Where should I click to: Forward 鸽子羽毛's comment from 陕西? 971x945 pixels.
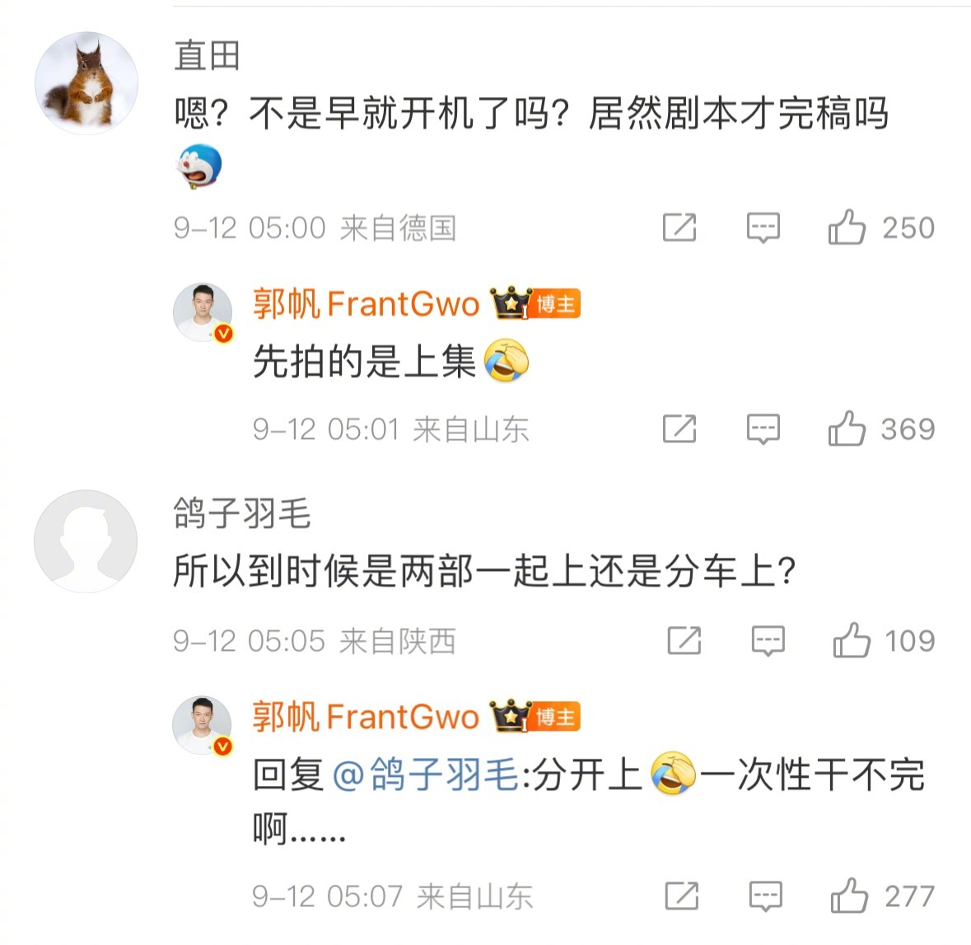(684, 640)
